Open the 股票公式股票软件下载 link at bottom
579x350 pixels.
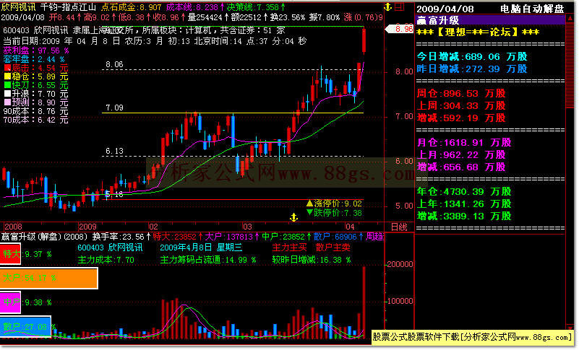click(x=472, y=337)
